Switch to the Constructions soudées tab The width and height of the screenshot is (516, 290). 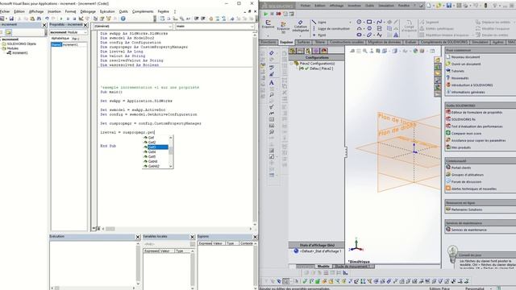(346, 43)
